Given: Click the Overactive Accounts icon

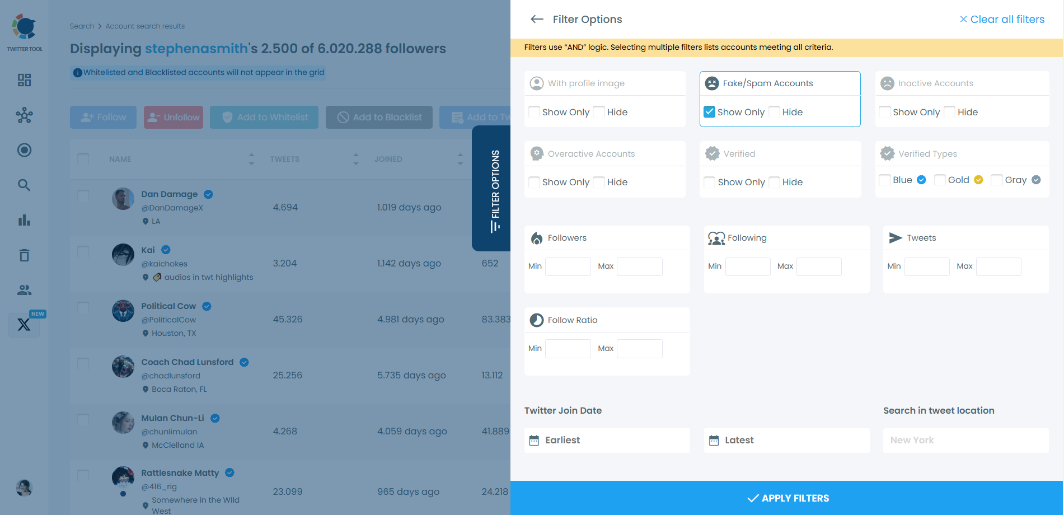Looking at the screenshot, I should pyautogui.click(x=537, y=153).
